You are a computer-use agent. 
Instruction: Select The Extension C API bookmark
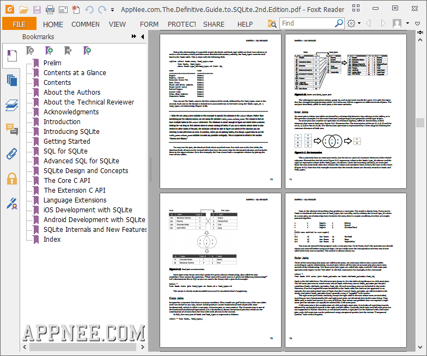(75, 191)
